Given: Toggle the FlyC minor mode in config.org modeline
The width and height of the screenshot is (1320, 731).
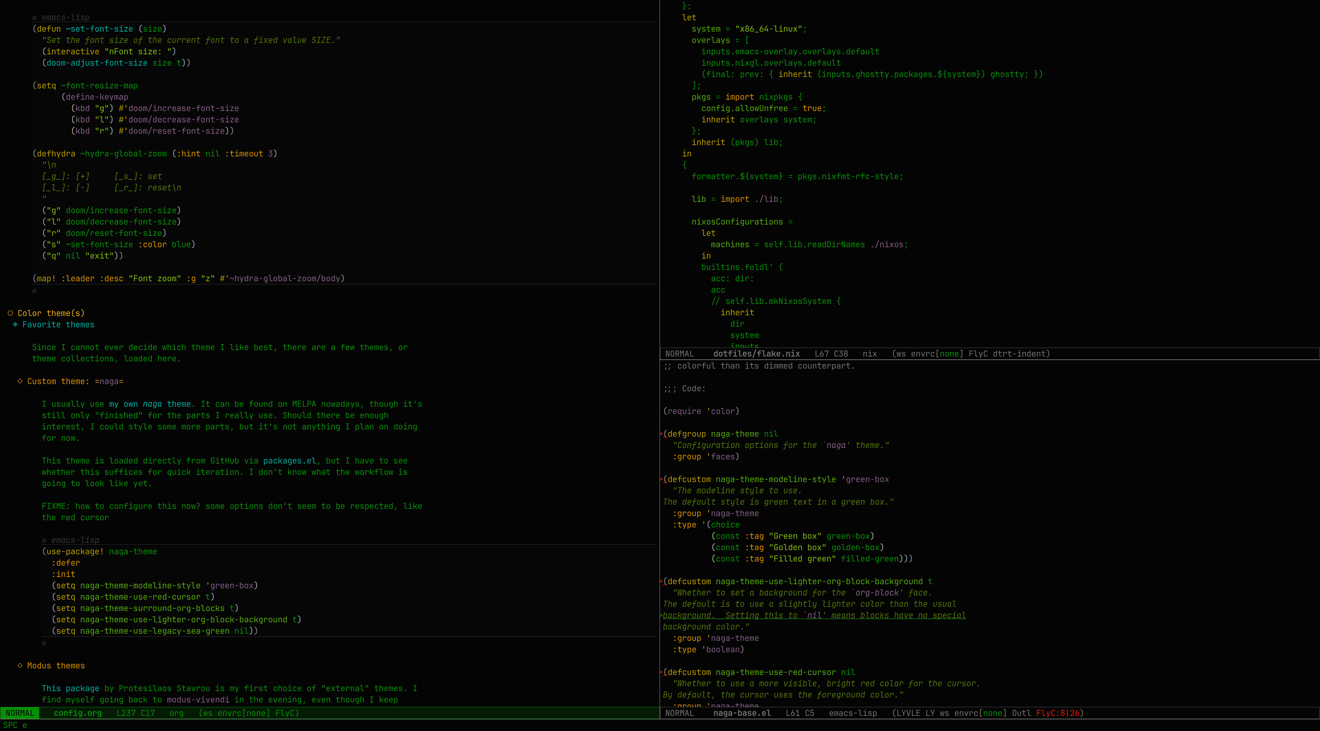Looking at the screenshot, I should point(286,712).
